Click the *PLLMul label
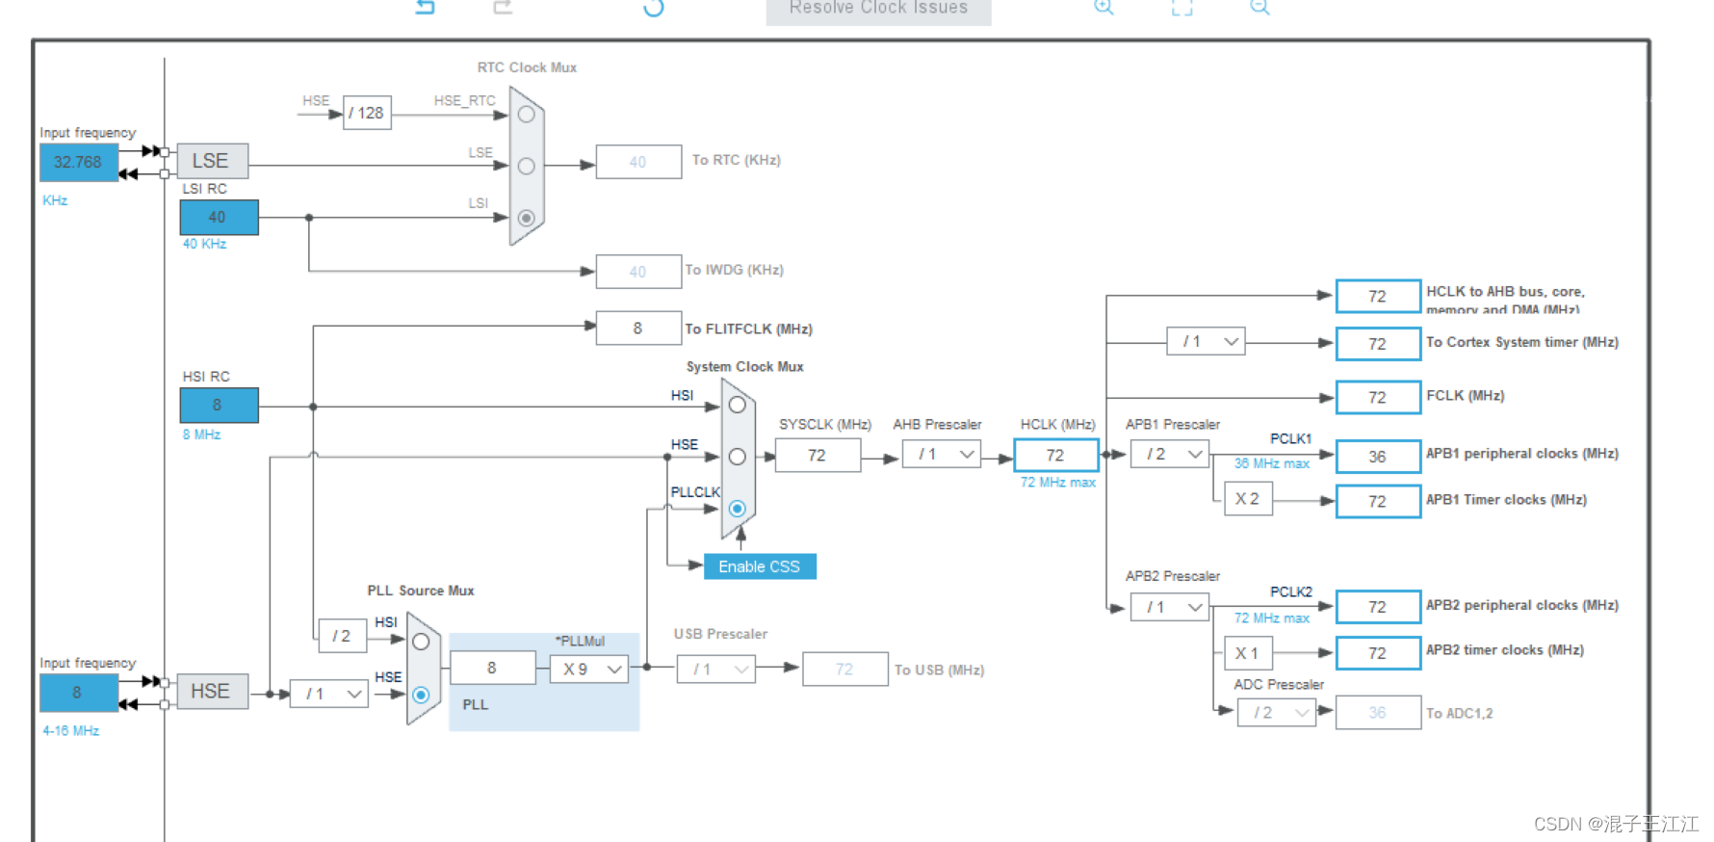This screenshot has height=842, width=1714. (580, 641)
